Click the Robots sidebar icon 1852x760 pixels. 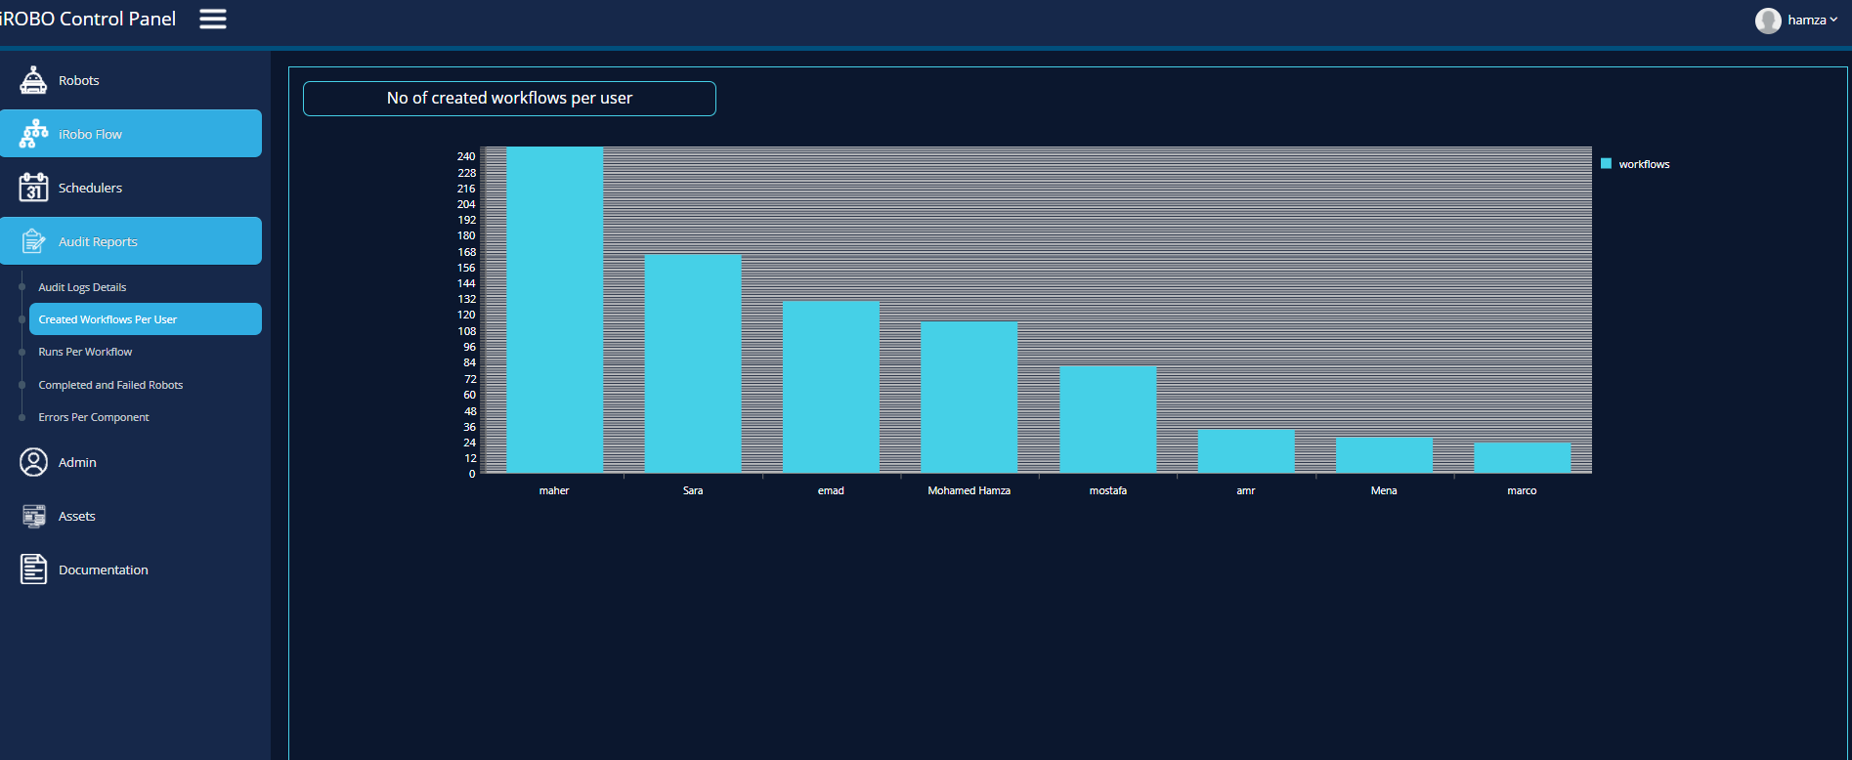pyautogui.click(x=33, y=80)
